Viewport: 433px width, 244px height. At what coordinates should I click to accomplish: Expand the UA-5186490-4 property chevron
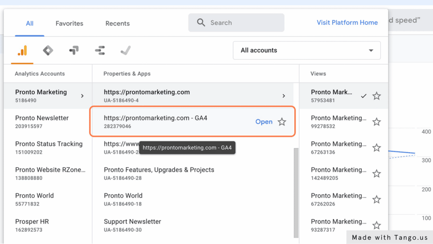tap(284, 96)
